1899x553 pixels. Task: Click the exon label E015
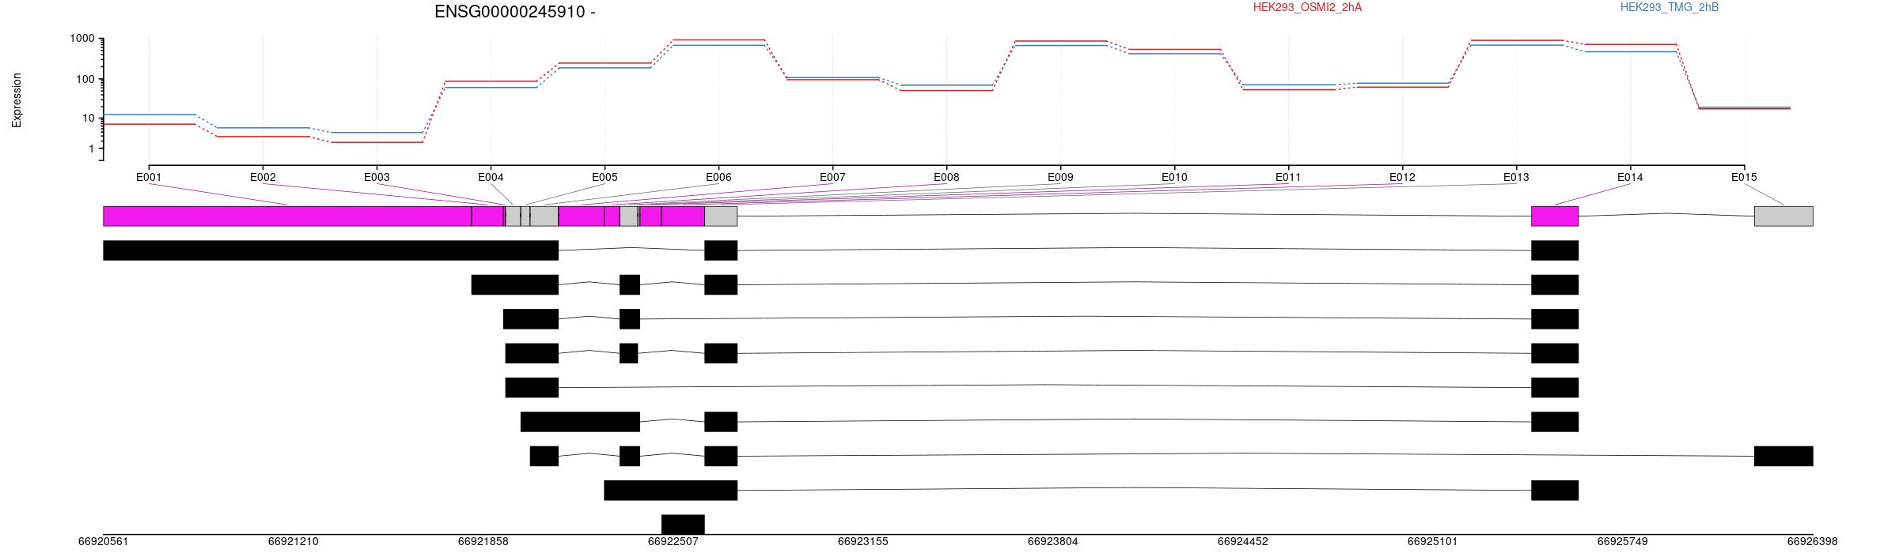pyautogui.click(x=1744, y=177)
